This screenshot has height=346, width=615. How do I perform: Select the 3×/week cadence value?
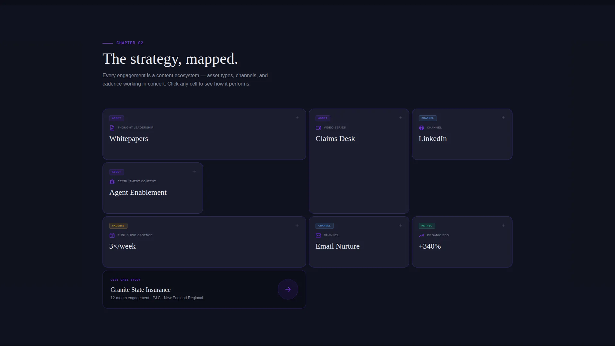(x=122, y=246)
